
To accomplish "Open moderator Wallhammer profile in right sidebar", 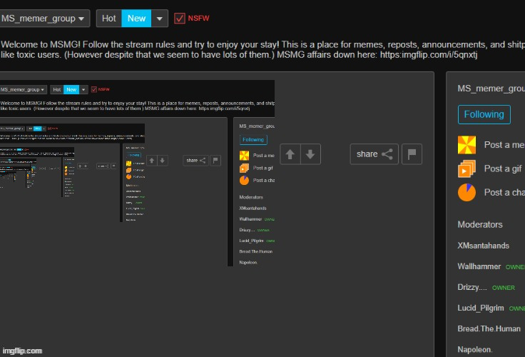I will click(479, 266).
